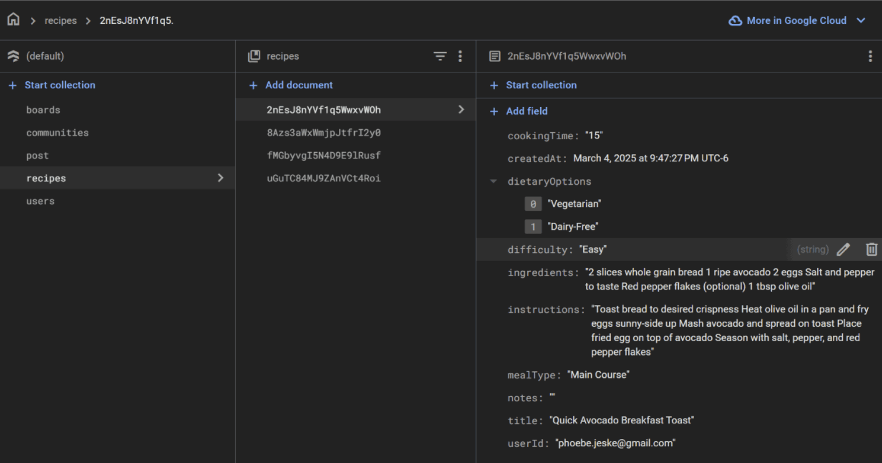Select the boards collection
Viewport: 882px width, 463px height.
click(43, 110)
